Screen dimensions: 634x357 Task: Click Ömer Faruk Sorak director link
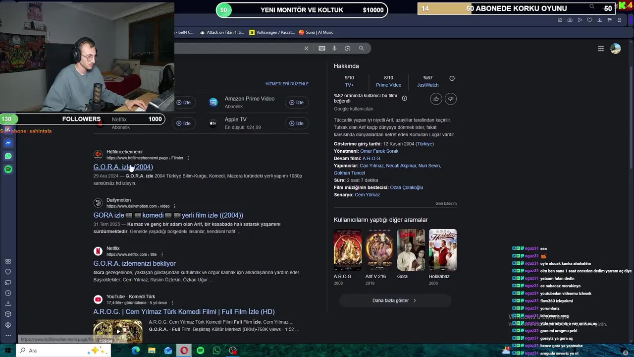pos(379,151)
